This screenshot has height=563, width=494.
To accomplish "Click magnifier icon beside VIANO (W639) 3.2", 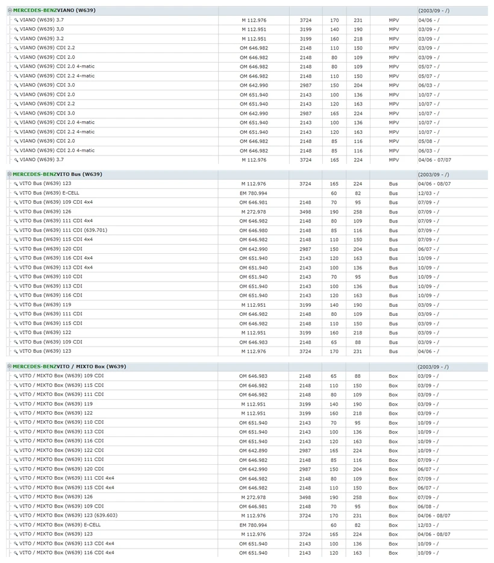I will [16, 39].
